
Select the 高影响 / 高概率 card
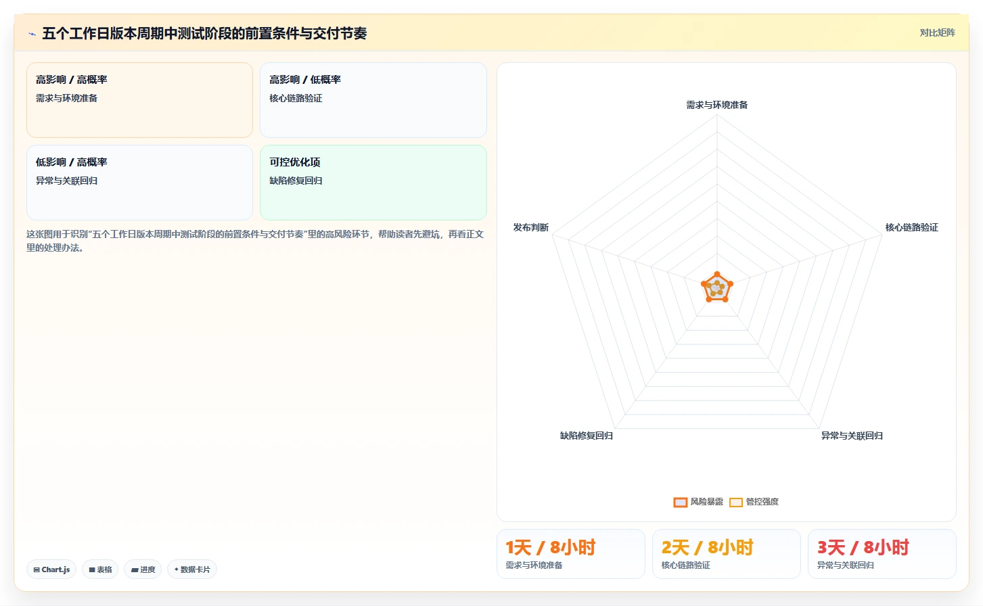coord(139,100)
